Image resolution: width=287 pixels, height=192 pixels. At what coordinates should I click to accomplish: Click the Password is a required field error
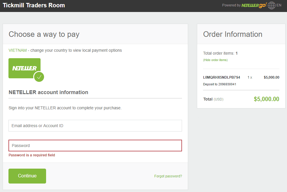(x=32, y=155)
